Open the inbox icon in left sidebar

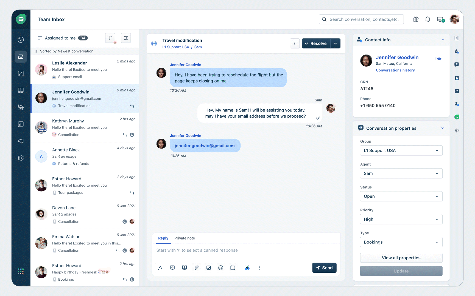click(21, 57)
